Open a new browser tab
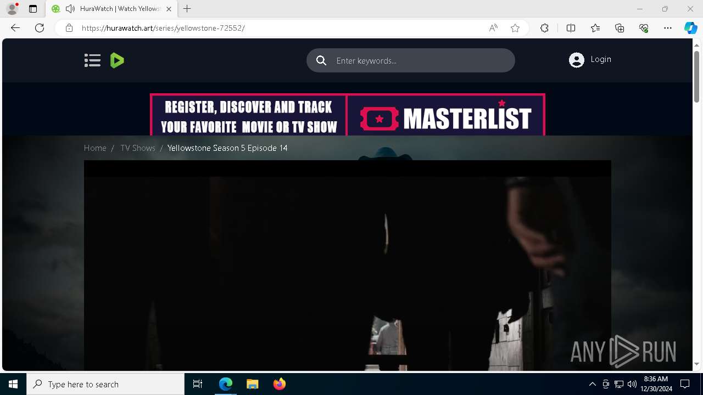Image resolution: width=703 pixels, height=395 pixels. coord(187,9)
